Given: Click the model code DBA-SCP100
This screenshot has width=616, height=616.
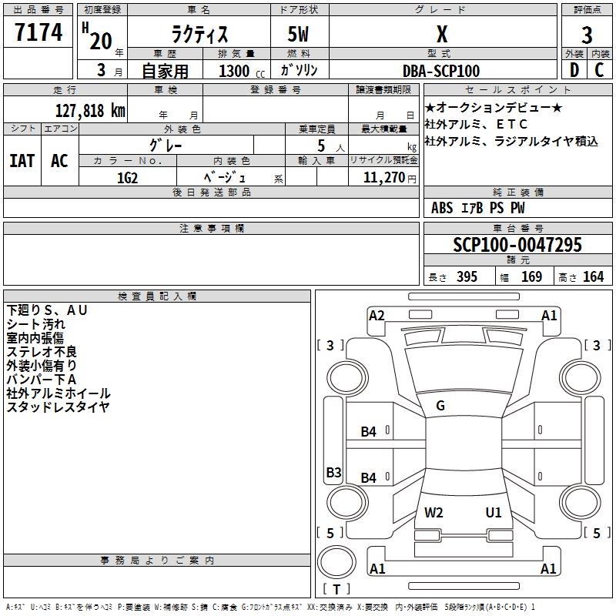Looking at the screenshot, I should pos(441,71).
